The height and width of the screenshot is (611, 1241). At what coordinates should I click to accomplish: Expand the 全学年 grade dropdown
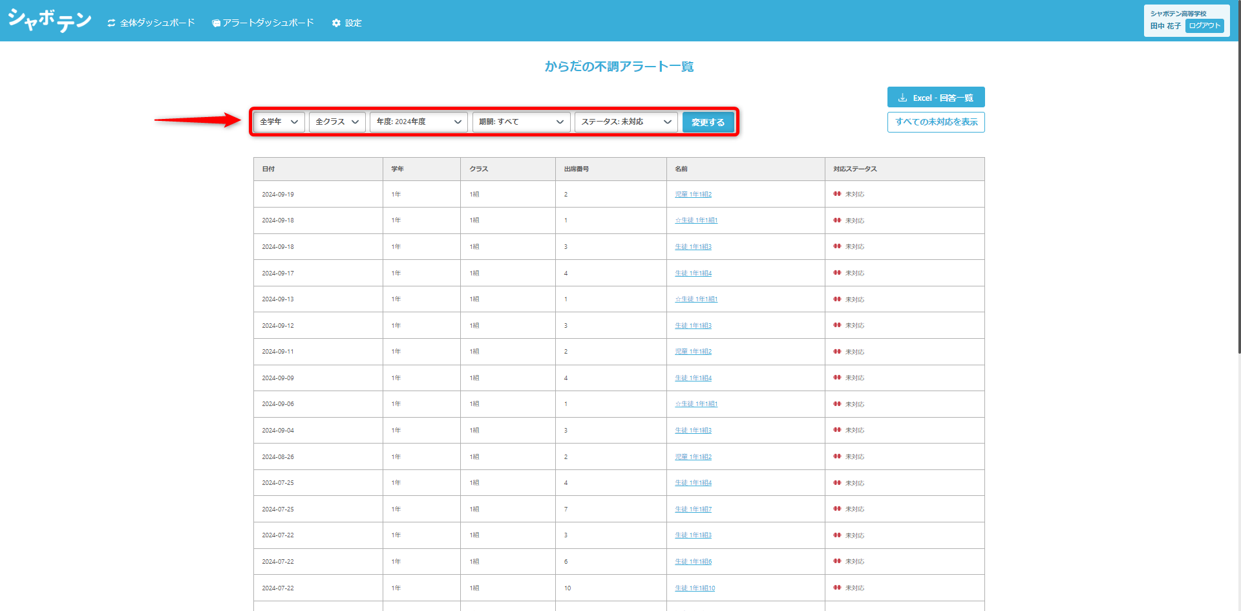[x=279, y=122]
